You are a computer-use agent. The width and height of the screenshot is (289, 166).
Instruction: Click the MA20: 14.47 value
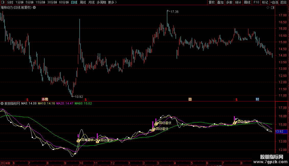click(65, 103)
